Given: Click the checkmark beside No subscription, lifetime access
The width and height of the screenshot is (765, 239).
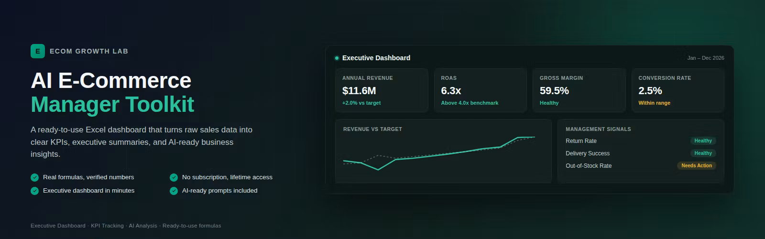Looking at the screenshot, I should pos(174,177).
